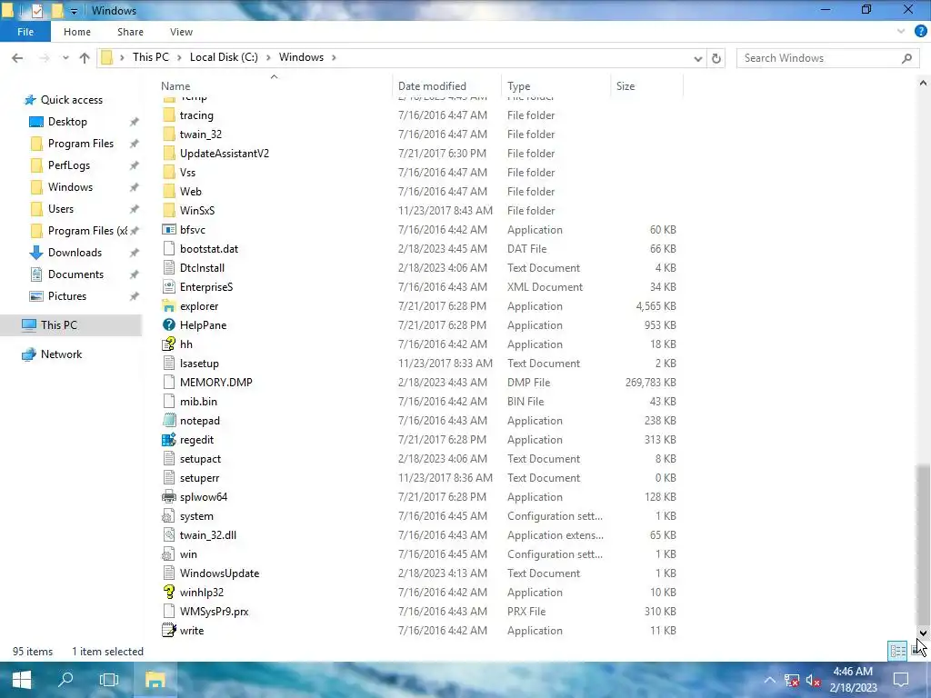Click the twain_32.dll file icon
Screen dimensions: 931x698
coord(168,535)
